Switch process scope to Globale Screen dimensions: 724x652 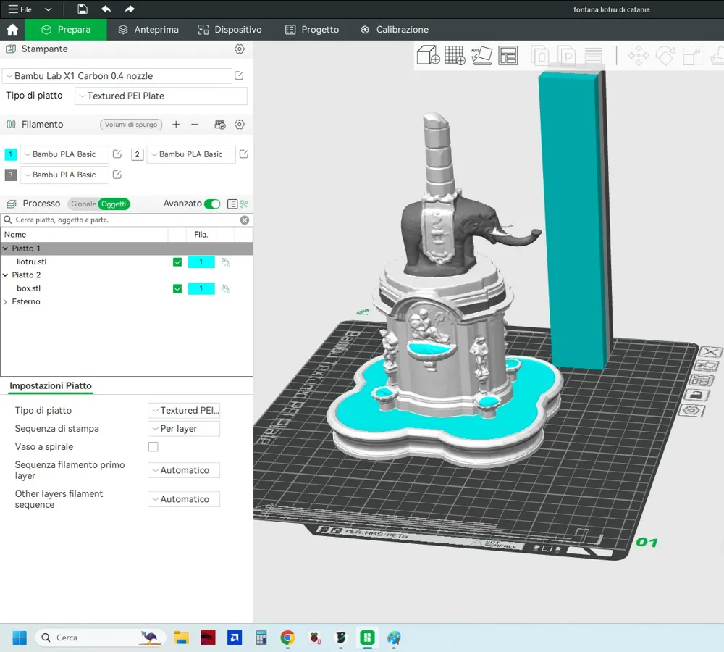coord(83,204)
